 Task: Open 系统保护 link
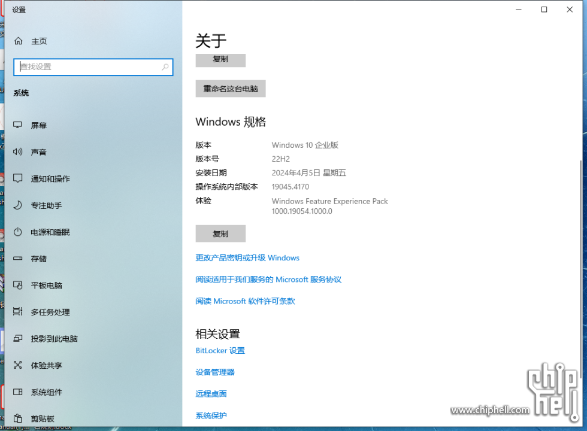tap(211, 415)
